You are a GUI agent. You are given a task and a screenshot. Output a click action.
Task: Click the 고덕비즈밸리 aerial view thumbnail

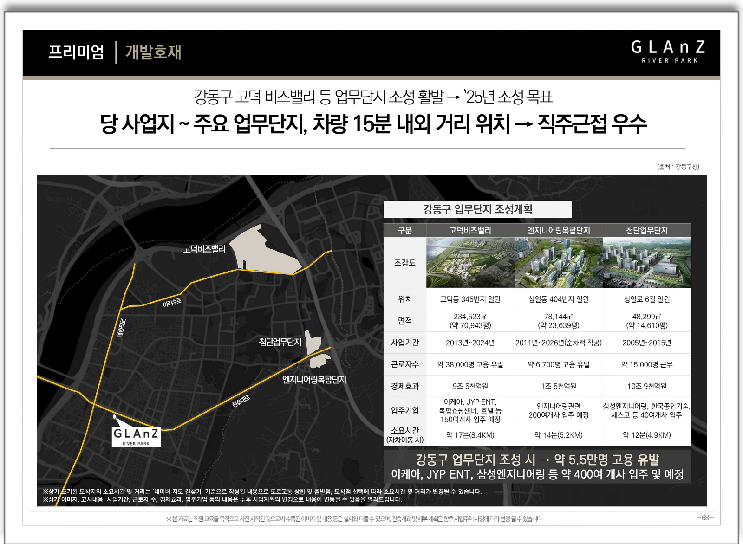coord(470,263)
